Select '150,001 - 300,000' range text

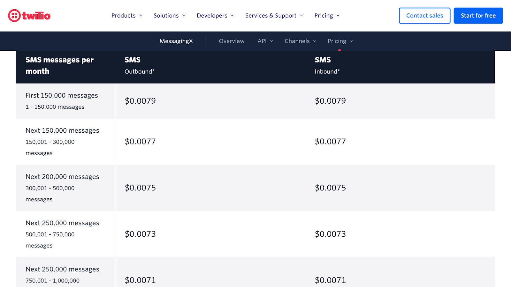(50, 142)
